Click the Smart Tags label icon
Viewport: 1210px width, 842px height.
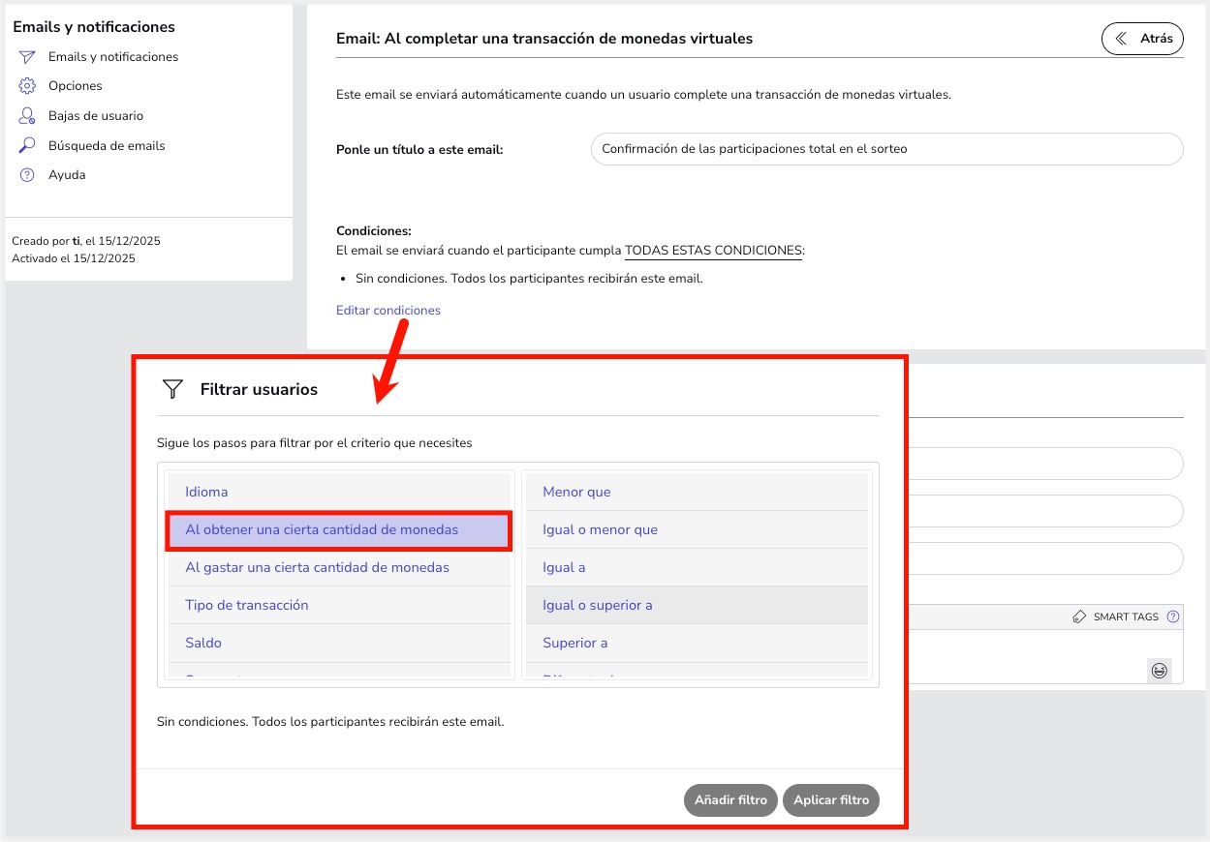click(1077, 616)
